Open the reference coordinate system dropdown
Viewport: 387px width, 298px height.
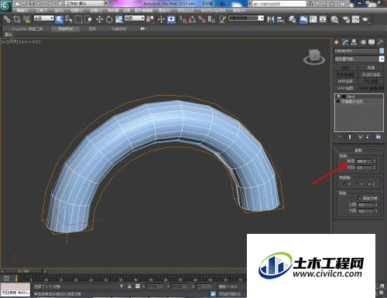coord(135,19)
